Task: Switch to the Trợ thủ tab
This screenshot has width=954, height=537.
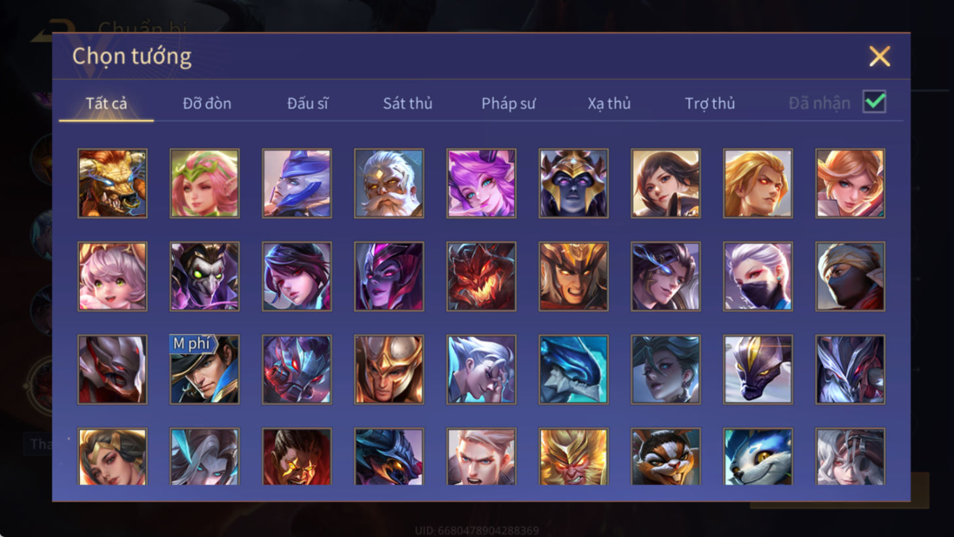Action: click(x=710, y=103)
